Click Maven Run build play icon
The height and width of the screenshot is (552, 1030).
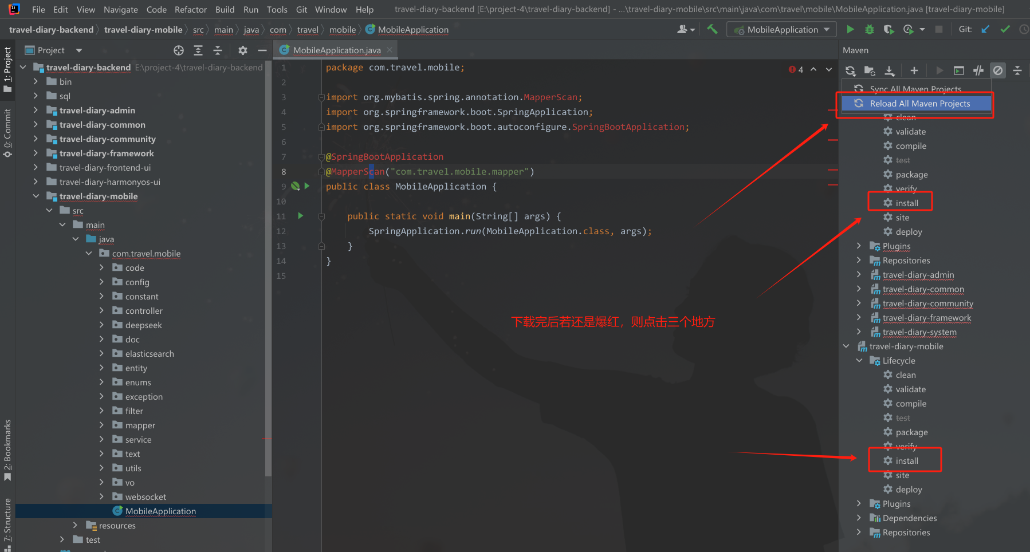[939, 70]
